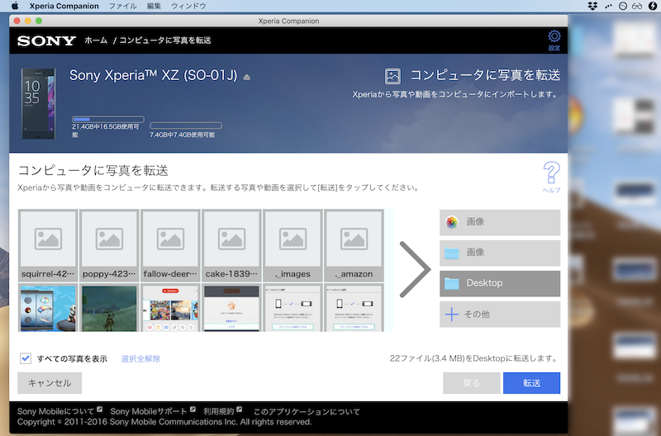Select the 画像 folder destination
Screen dimensions: 661x436
tap(500, 253)
